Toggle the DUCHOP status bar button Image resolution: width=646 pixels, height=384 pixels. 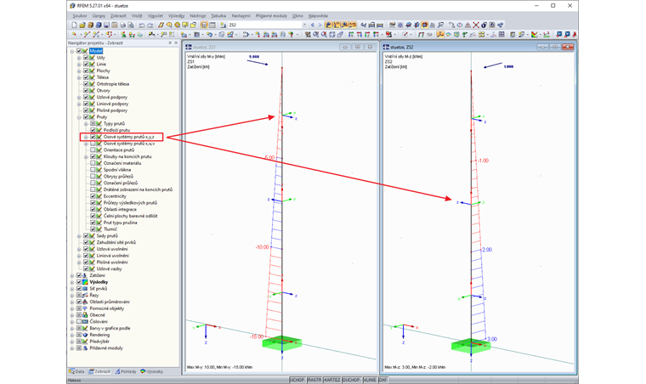pos(351,380)
